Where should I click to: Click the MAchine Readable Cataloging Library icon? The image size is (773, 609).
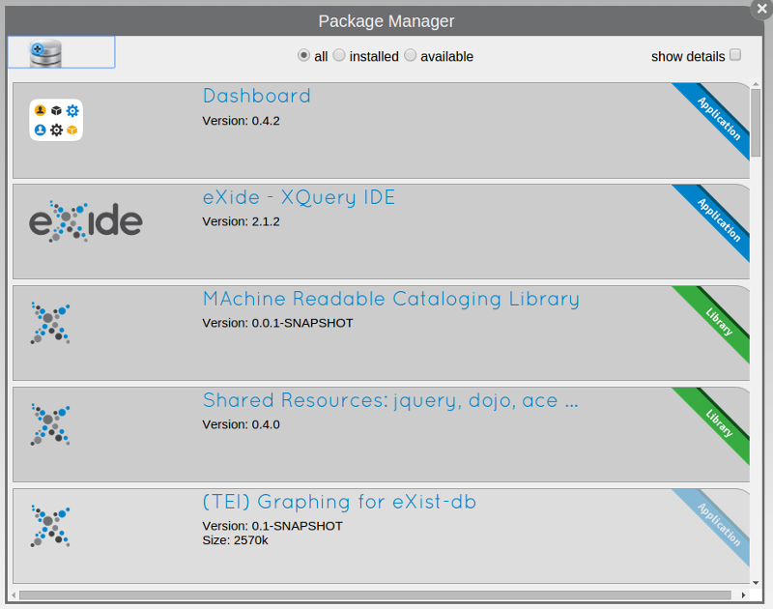coord(50,323)
